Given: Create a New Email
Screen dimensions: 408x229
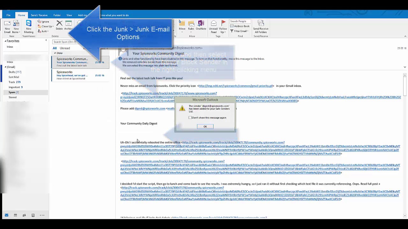Looking at the screenshot, I should pos(7,26).
